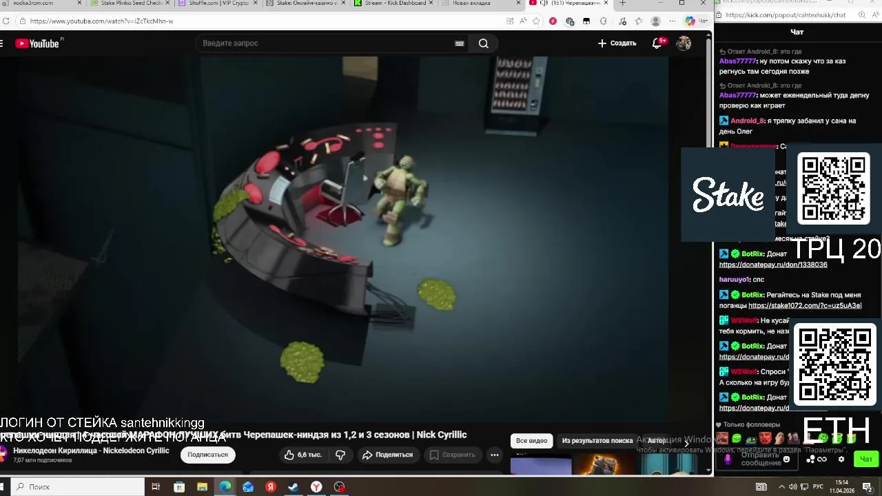Share the video via Поделиться
882x496 pixels.
[387, 455]
